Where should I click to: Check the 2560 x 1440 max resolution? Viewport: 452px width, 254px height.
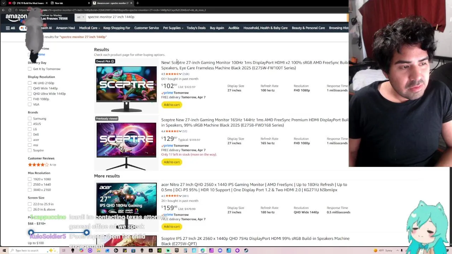tap(30, 185)
